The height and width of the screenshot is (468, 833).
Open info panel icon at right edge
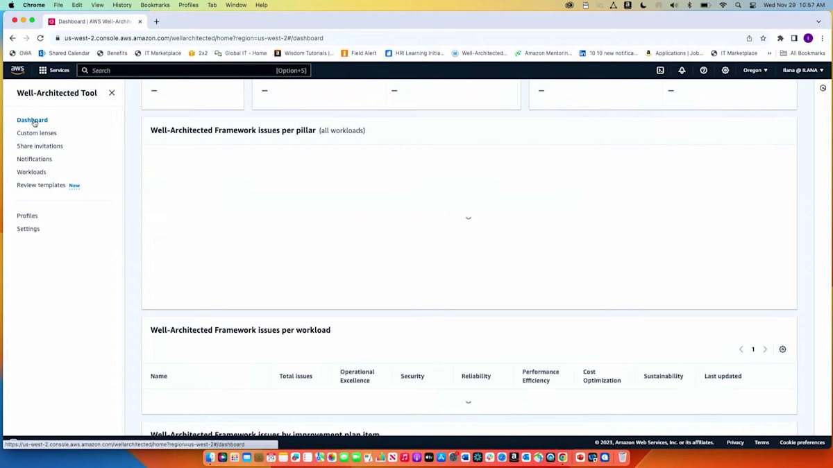(823, 88)
